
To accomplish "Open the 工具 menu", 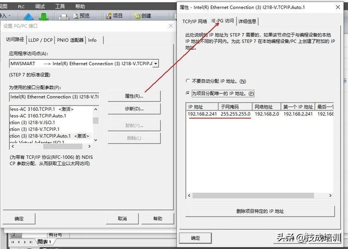I will (60, 7).
